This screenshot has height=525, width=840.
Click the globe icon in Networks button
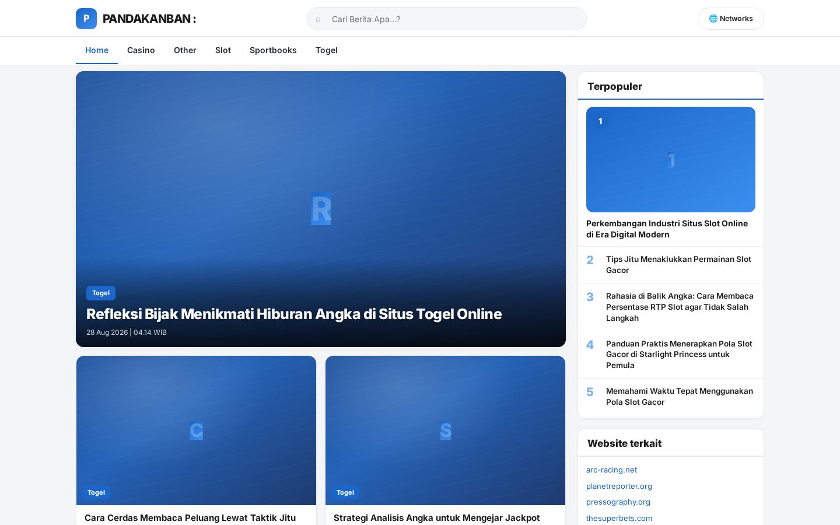[x=713, y=19]
